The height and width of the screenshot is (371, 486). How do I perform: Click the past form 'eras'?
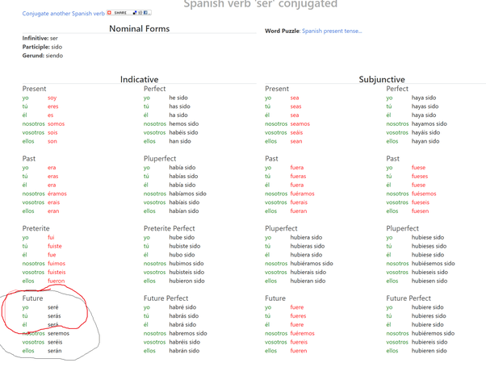click(53, 176)
